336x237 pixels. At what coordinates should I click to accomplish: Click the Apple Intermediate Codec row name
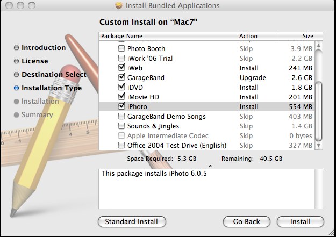coord(168,135)
